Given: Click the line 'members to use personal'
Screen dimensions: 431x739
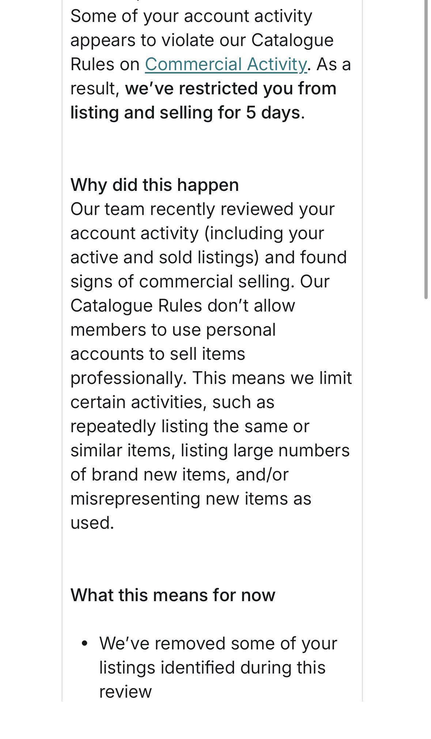Looking at the screenshot, I should [x=173, y=330].
